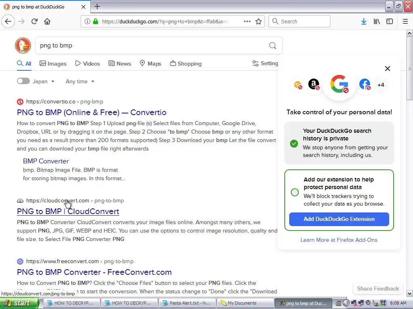Click the CloudConvert site favicon
The image size is (413, 309).
click(20, 201)
